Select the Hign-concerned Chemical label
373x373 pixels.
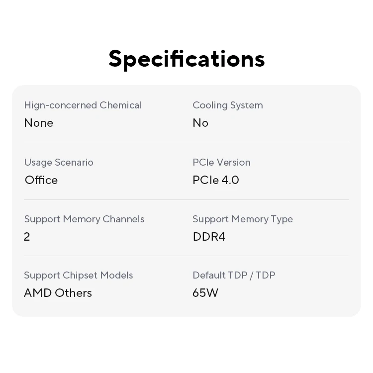click(x=83, y=105)
